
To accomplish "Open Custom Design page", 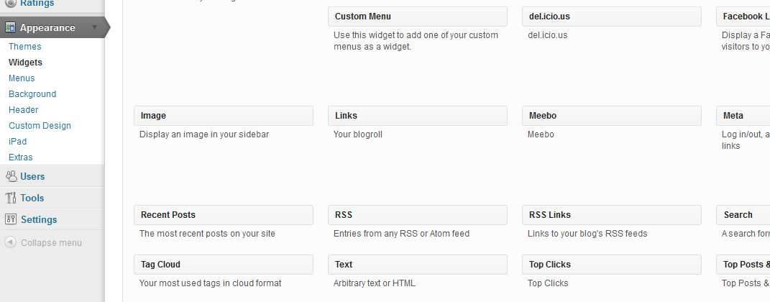I will [x=40, y=126].
